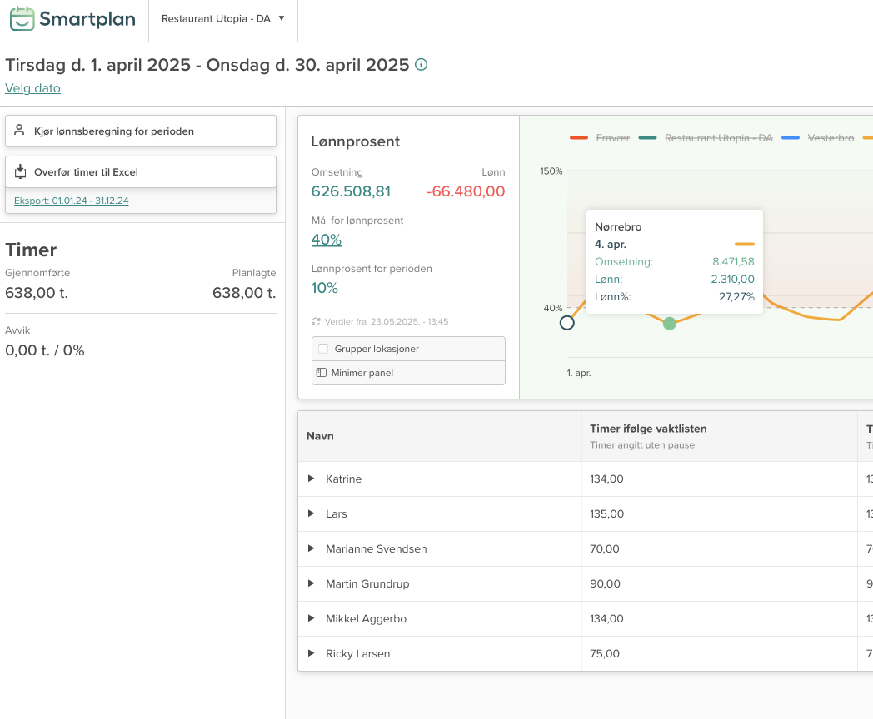Expand the Martin Grundrup row
873x719 pixels.
[x=312, y=583]
